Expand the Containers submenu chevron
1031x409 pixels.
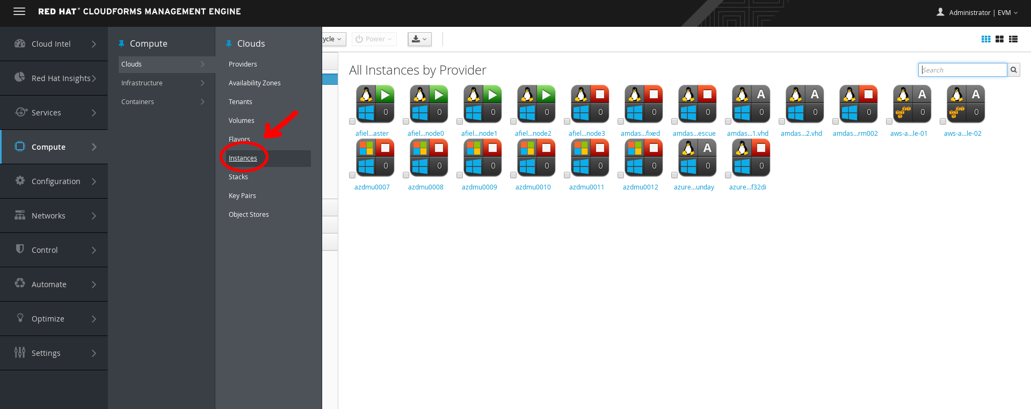(x=202, y=101)
